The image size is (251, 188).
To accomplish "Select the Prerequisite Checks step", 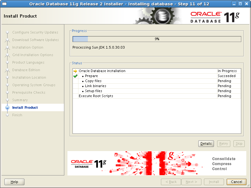I will (29, 92).
